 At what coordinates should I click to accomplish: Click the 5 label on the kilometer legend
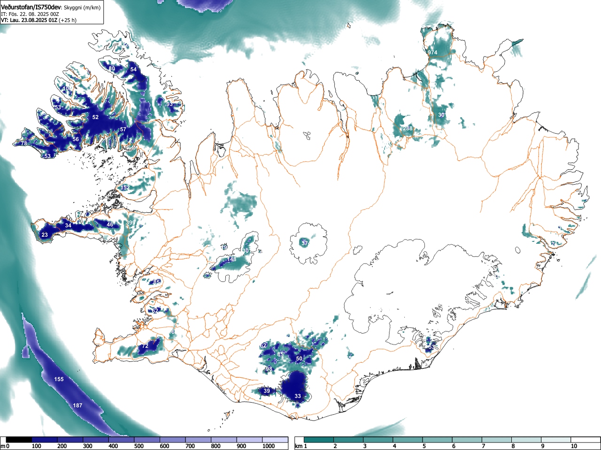click(424, 446)
